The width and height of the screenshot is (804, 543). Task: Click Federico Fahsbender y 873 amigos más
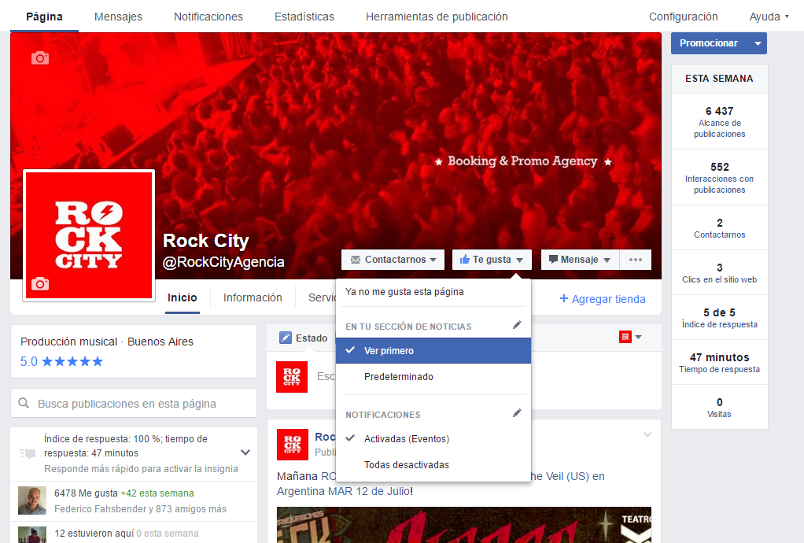[x=140, y=509]
